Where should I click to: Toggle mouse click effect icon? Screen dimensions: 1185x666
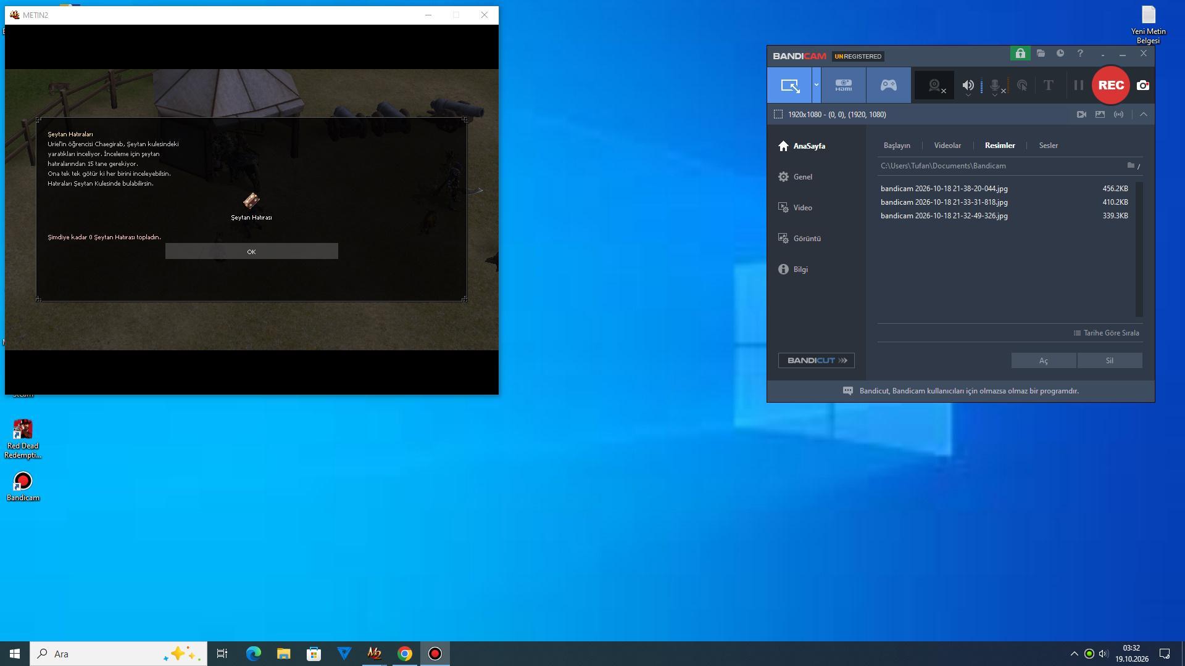tap(1022, 86)
